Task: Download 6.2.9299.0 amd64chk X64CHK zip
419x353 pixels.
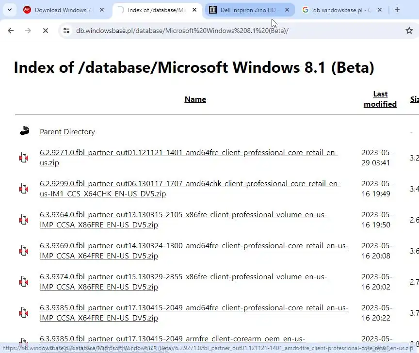Action: pyautogui.click(x=190, y=189)
